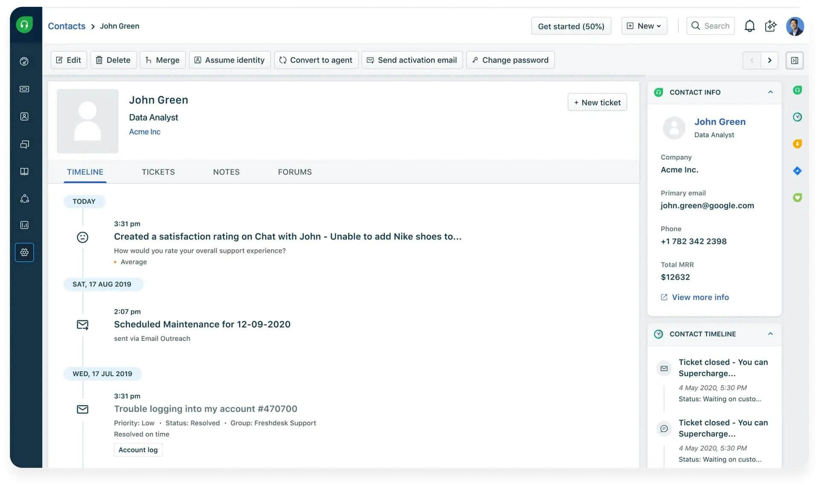This screenshot has height=501, width=819.
Task: Click the Settings gear icon in sidebar
Action: click(x=24, y=252)
